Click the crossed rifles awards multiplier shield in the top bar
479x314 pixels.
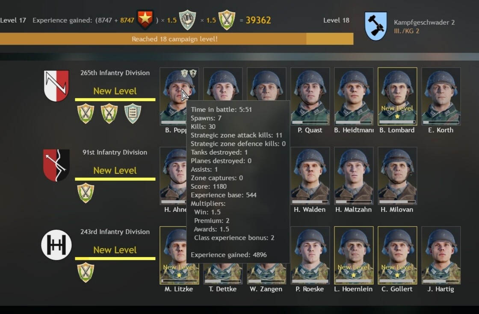point(227,20)
